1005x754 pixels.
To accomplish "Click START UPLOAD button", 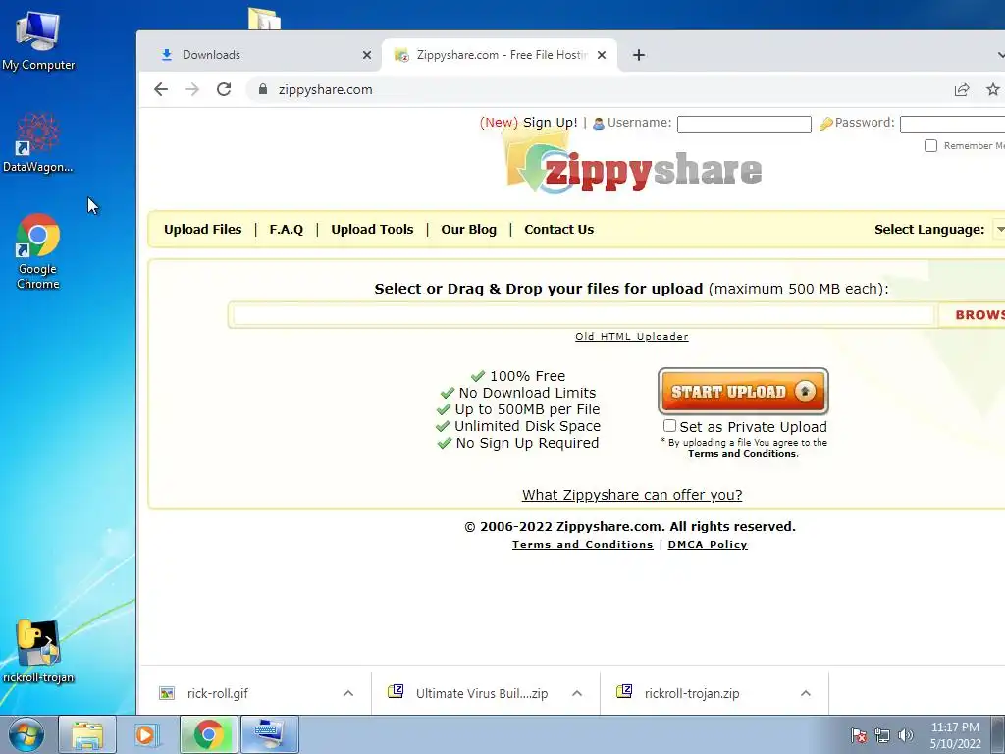I will point(743,391).
